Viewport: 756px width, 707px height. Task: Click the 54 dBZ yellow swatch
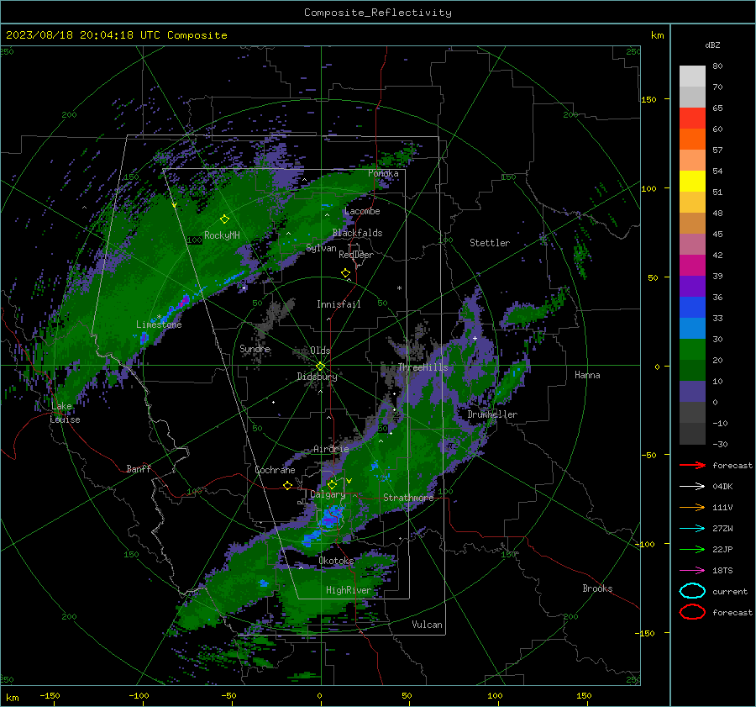692,181
